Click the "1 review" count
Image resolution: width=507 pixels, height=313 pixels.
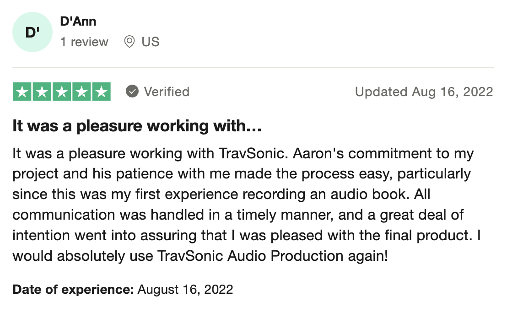(x=84, y=42)
